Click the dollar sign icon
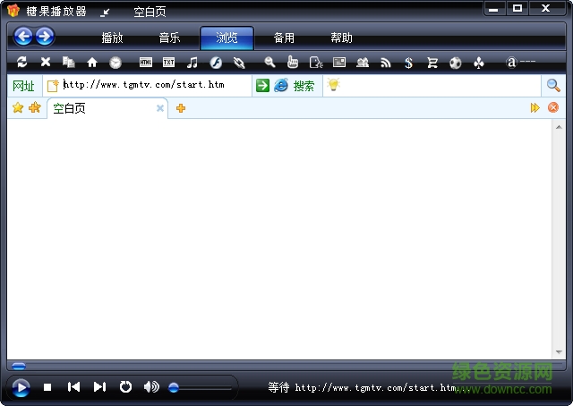Screen dimensions: 573x406 tap(408, 63)
